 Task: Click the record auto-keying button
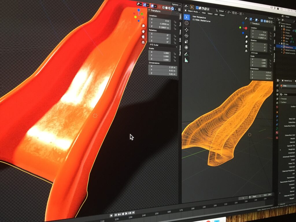pyautogui.click(x=111, y=215)
